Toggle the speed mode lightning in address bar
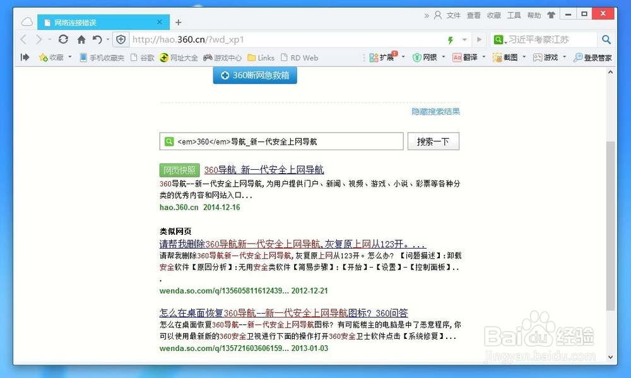The height and width of the screenshot is (378, 631). click(x=449, y=39)
